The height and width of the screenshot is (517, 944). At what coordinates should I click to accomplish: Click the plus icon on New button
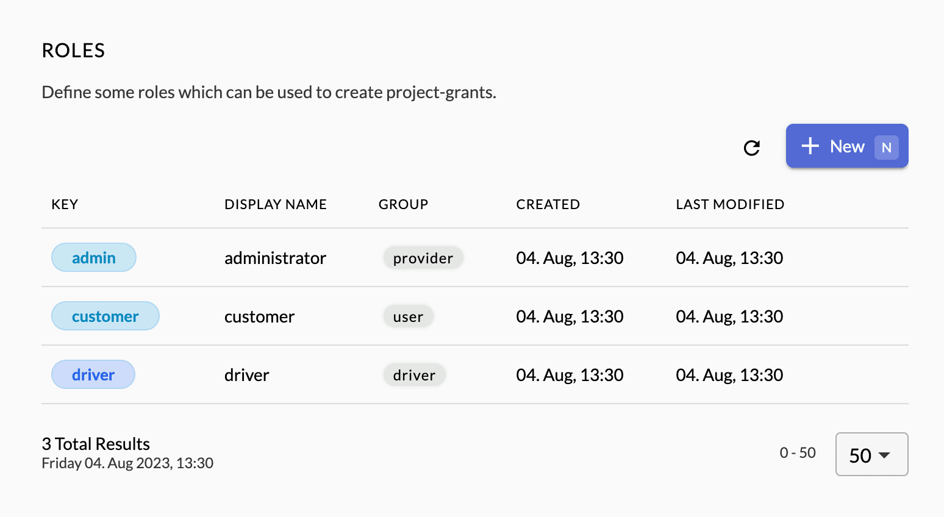pyautogui.click(x=810, y=146)
